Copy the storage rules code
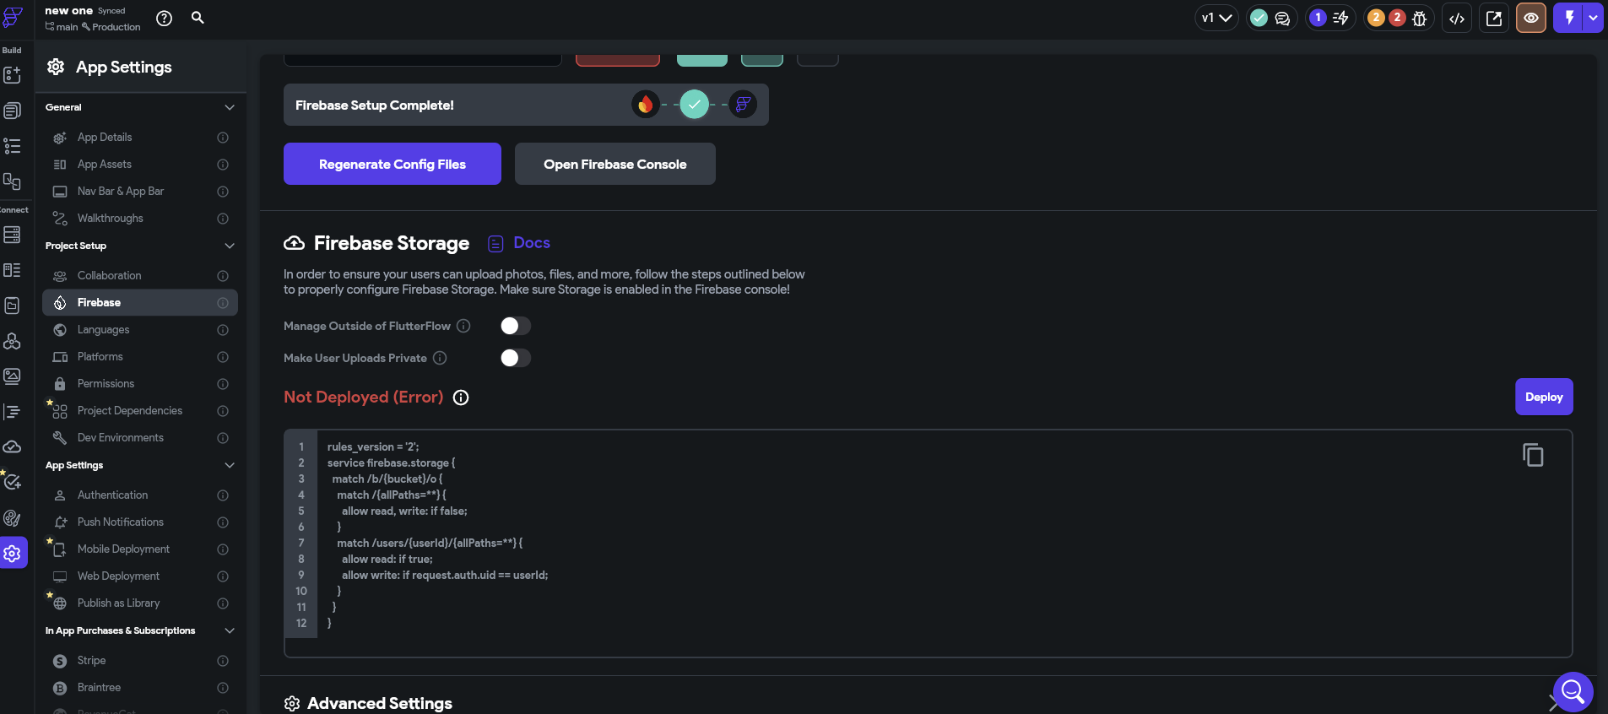 pyautogui.click(x=1533, y=455)
